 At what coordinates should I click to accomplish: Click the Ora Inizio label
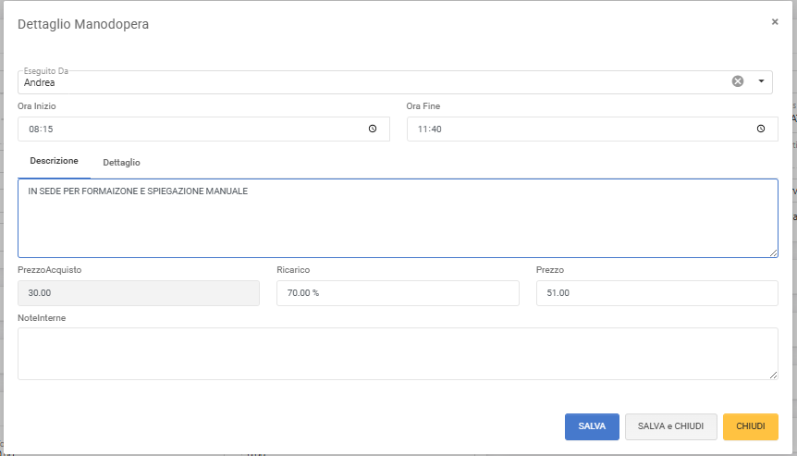click(37, 106)
